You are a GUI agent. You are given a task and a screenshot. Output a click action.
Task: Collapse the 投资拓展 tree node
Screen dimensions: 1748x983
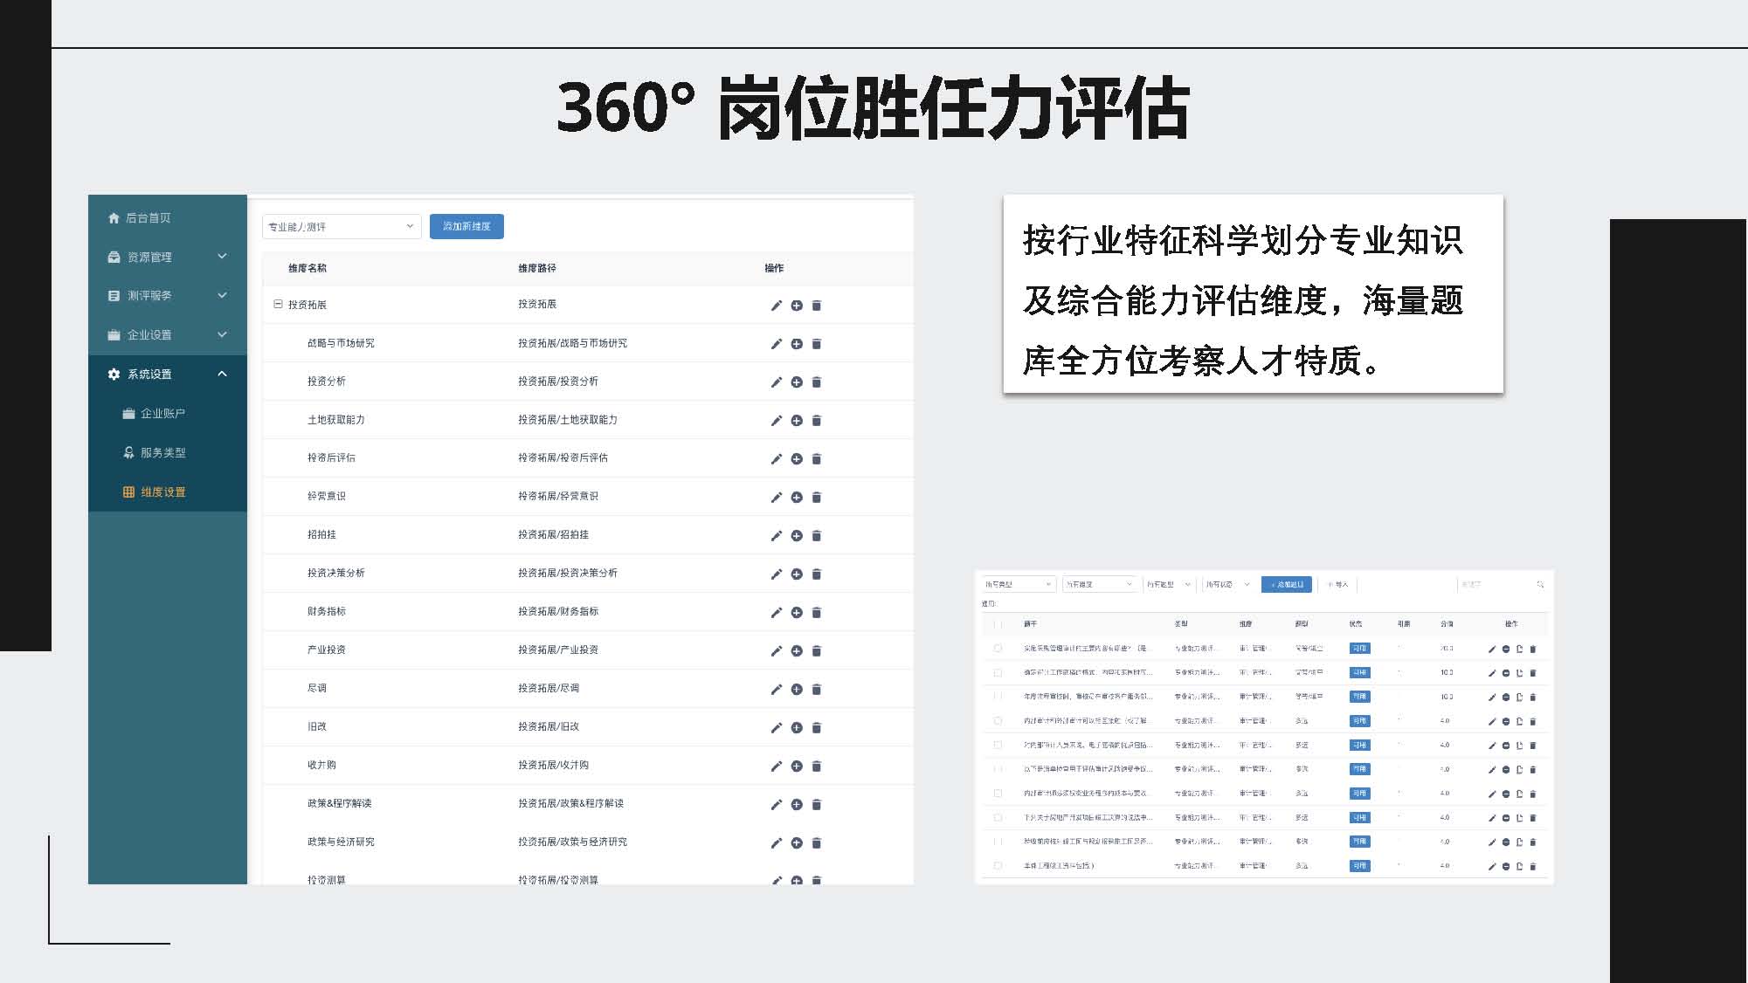278,305
